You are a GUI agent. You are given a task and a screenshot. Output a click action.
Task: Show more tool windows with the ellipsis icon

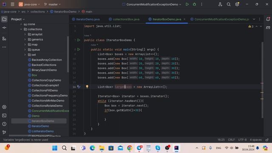(x=4, y=47)
